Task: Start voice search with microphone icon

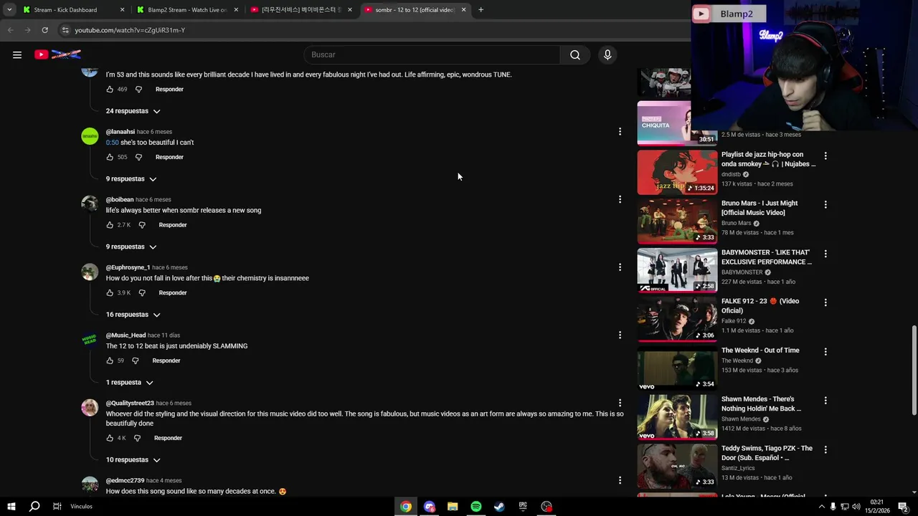Action: pyautogui.click(x=607, y=54)
